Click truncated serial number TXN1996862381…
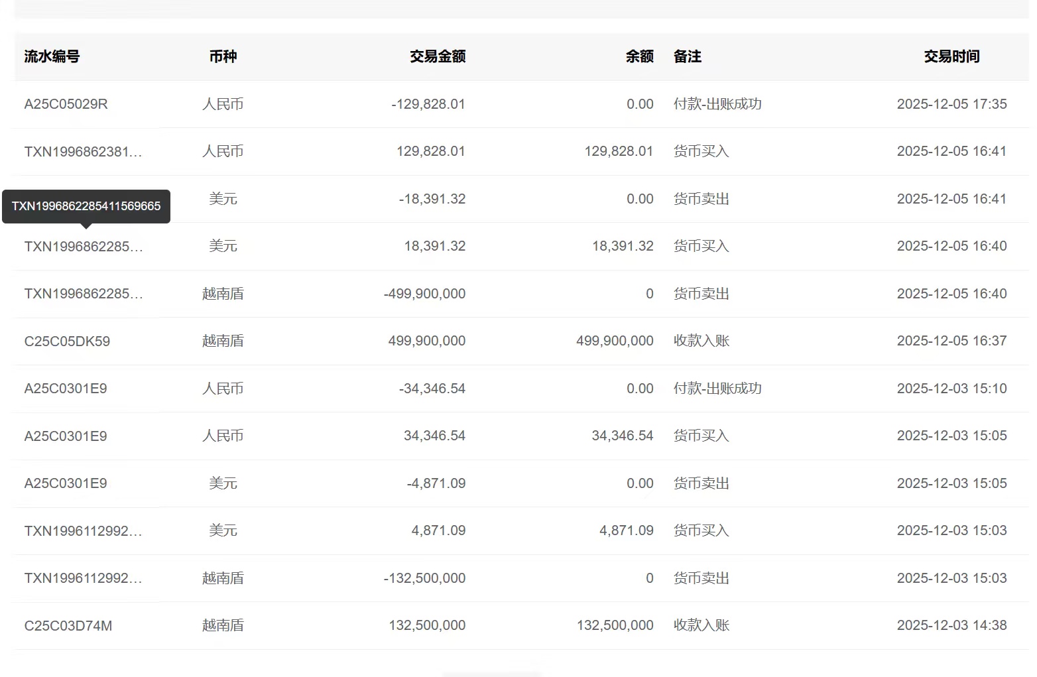The height and width of the screenshot is (677, 1037). [83, 152]
